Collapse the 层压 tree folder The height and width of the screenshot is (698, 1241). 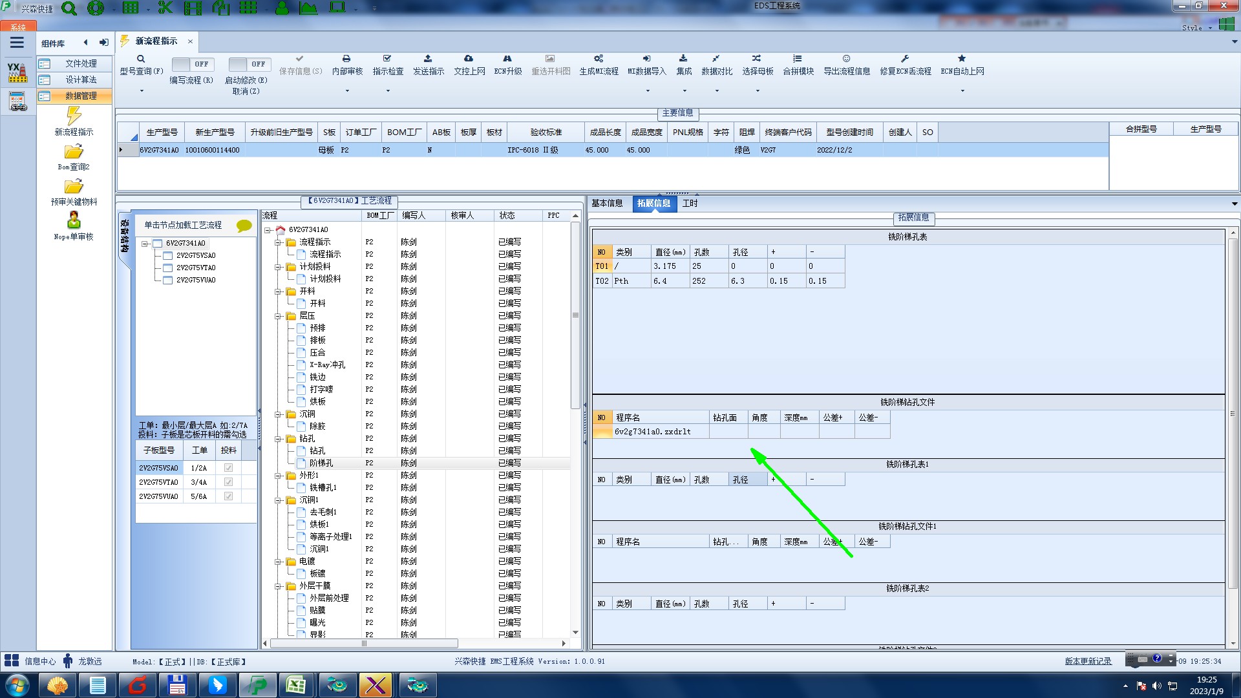(x=278, y=316)
